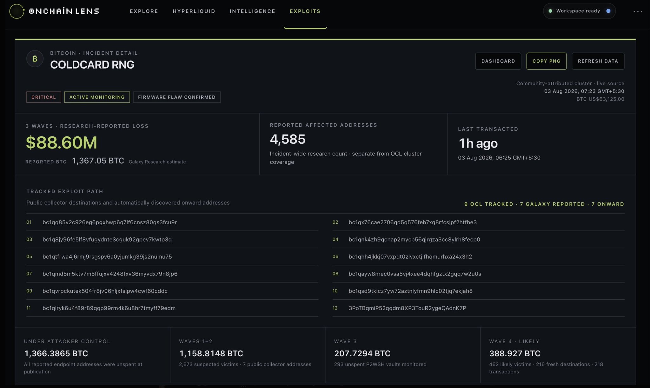
Task: Click the $88.60M reported loss figure
Action: tap(62, 142)
